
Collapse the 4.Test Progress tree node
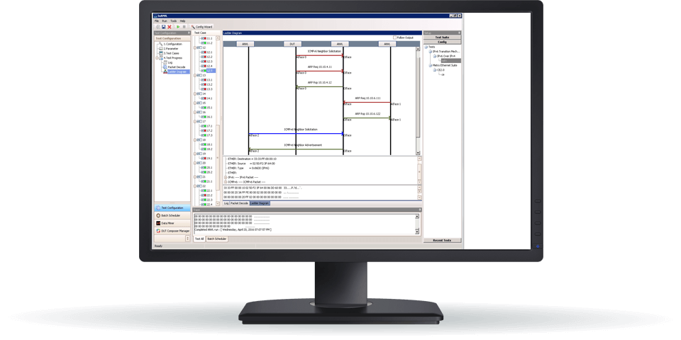(157, 57)
